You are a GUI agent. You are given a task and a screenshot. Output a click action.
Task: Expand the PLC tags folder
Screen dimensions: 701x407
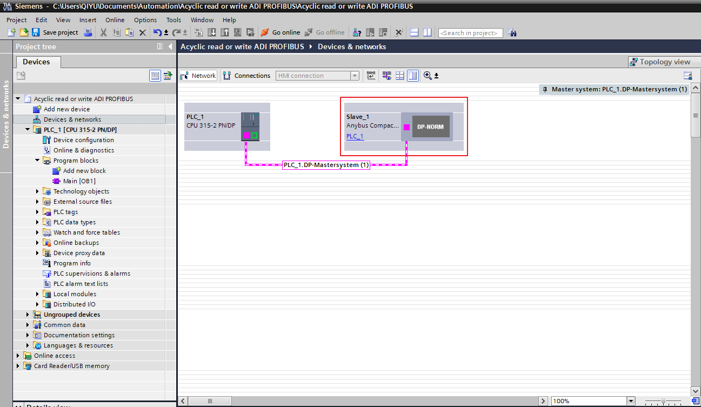point(38,212)
